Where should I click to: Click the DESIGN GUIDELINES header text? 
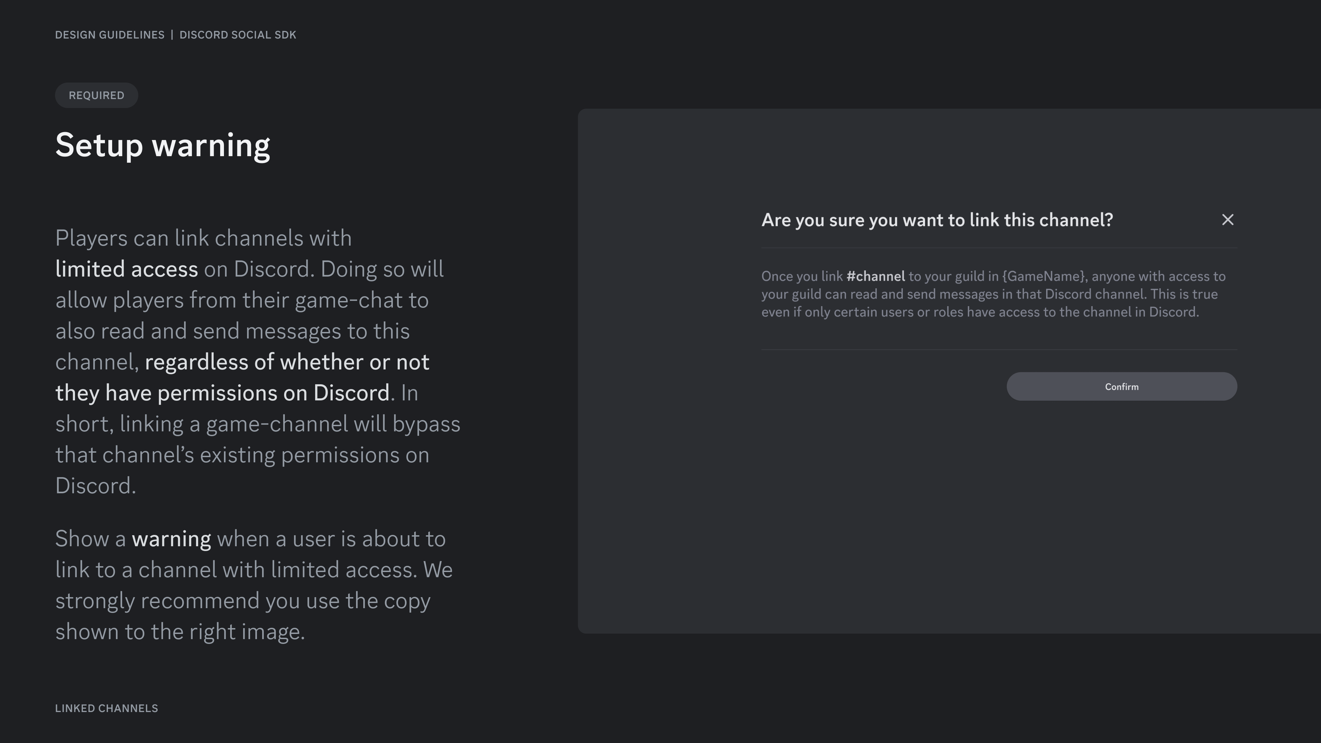click(110, 35)
